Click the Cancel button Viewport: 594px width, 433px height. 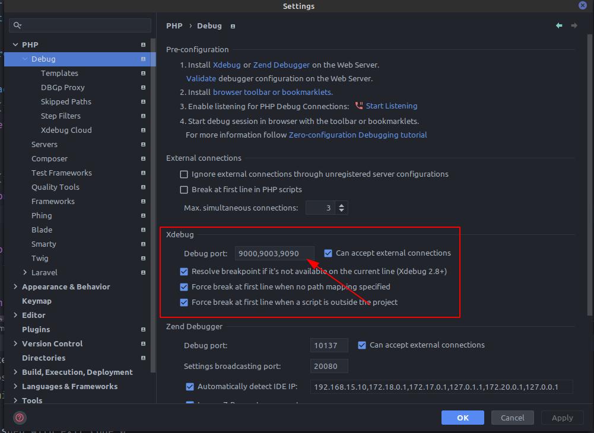(512, 418)
